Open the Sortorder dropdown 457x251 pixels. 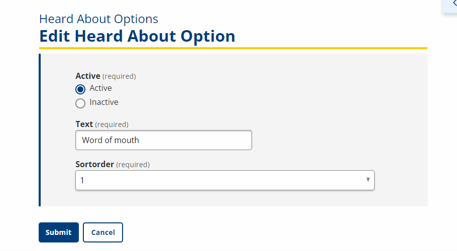tap(224, 180)
